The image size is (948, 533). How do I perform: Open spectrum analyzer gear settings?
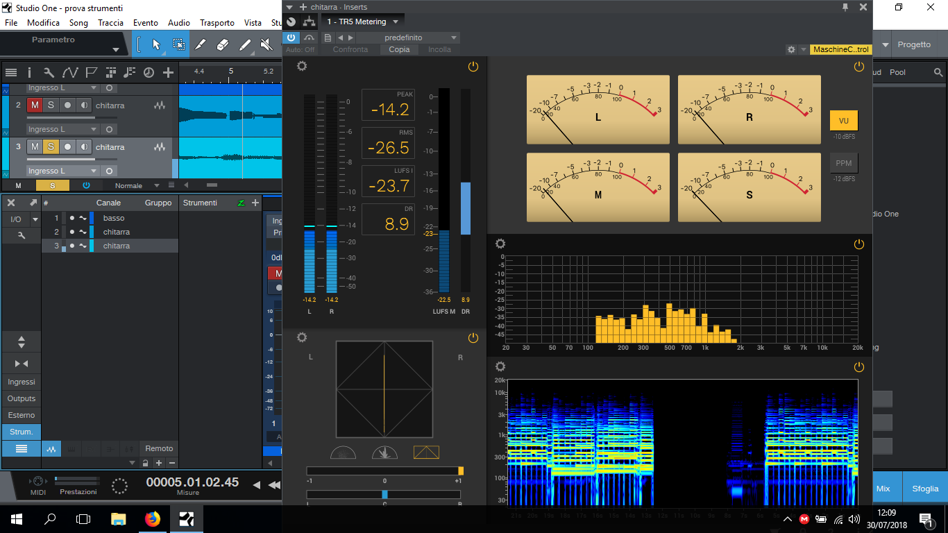pos(500,244)
